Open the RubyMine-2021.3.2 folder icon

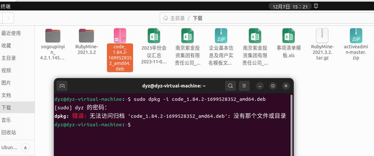click(x=86, y=35)
